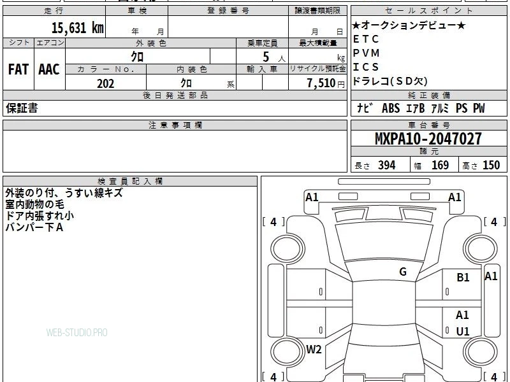Click the WEB-STUDIO.PRO watermark
This screenshot has width=510, height=382.
point(76,332)
